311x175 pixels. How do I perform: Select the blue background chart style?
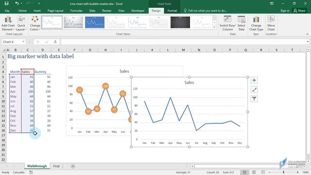point(95,22)
